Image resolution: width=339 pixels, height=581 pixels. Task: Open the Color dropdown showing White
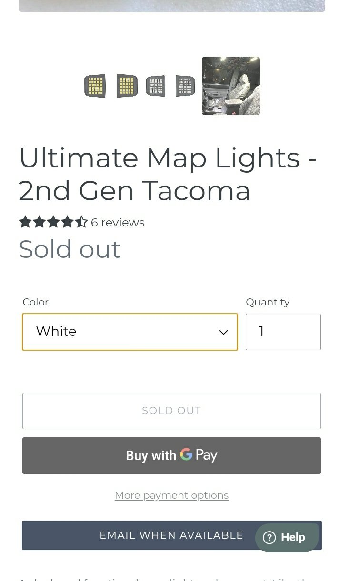click(x=130, y=332)
